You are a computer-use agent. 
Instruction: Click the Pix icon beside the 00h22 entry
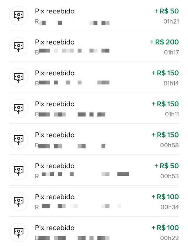pyautogui.click(x=19, y=232)
